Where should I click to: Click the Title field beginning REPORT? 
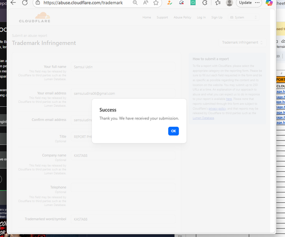point(82,136)
